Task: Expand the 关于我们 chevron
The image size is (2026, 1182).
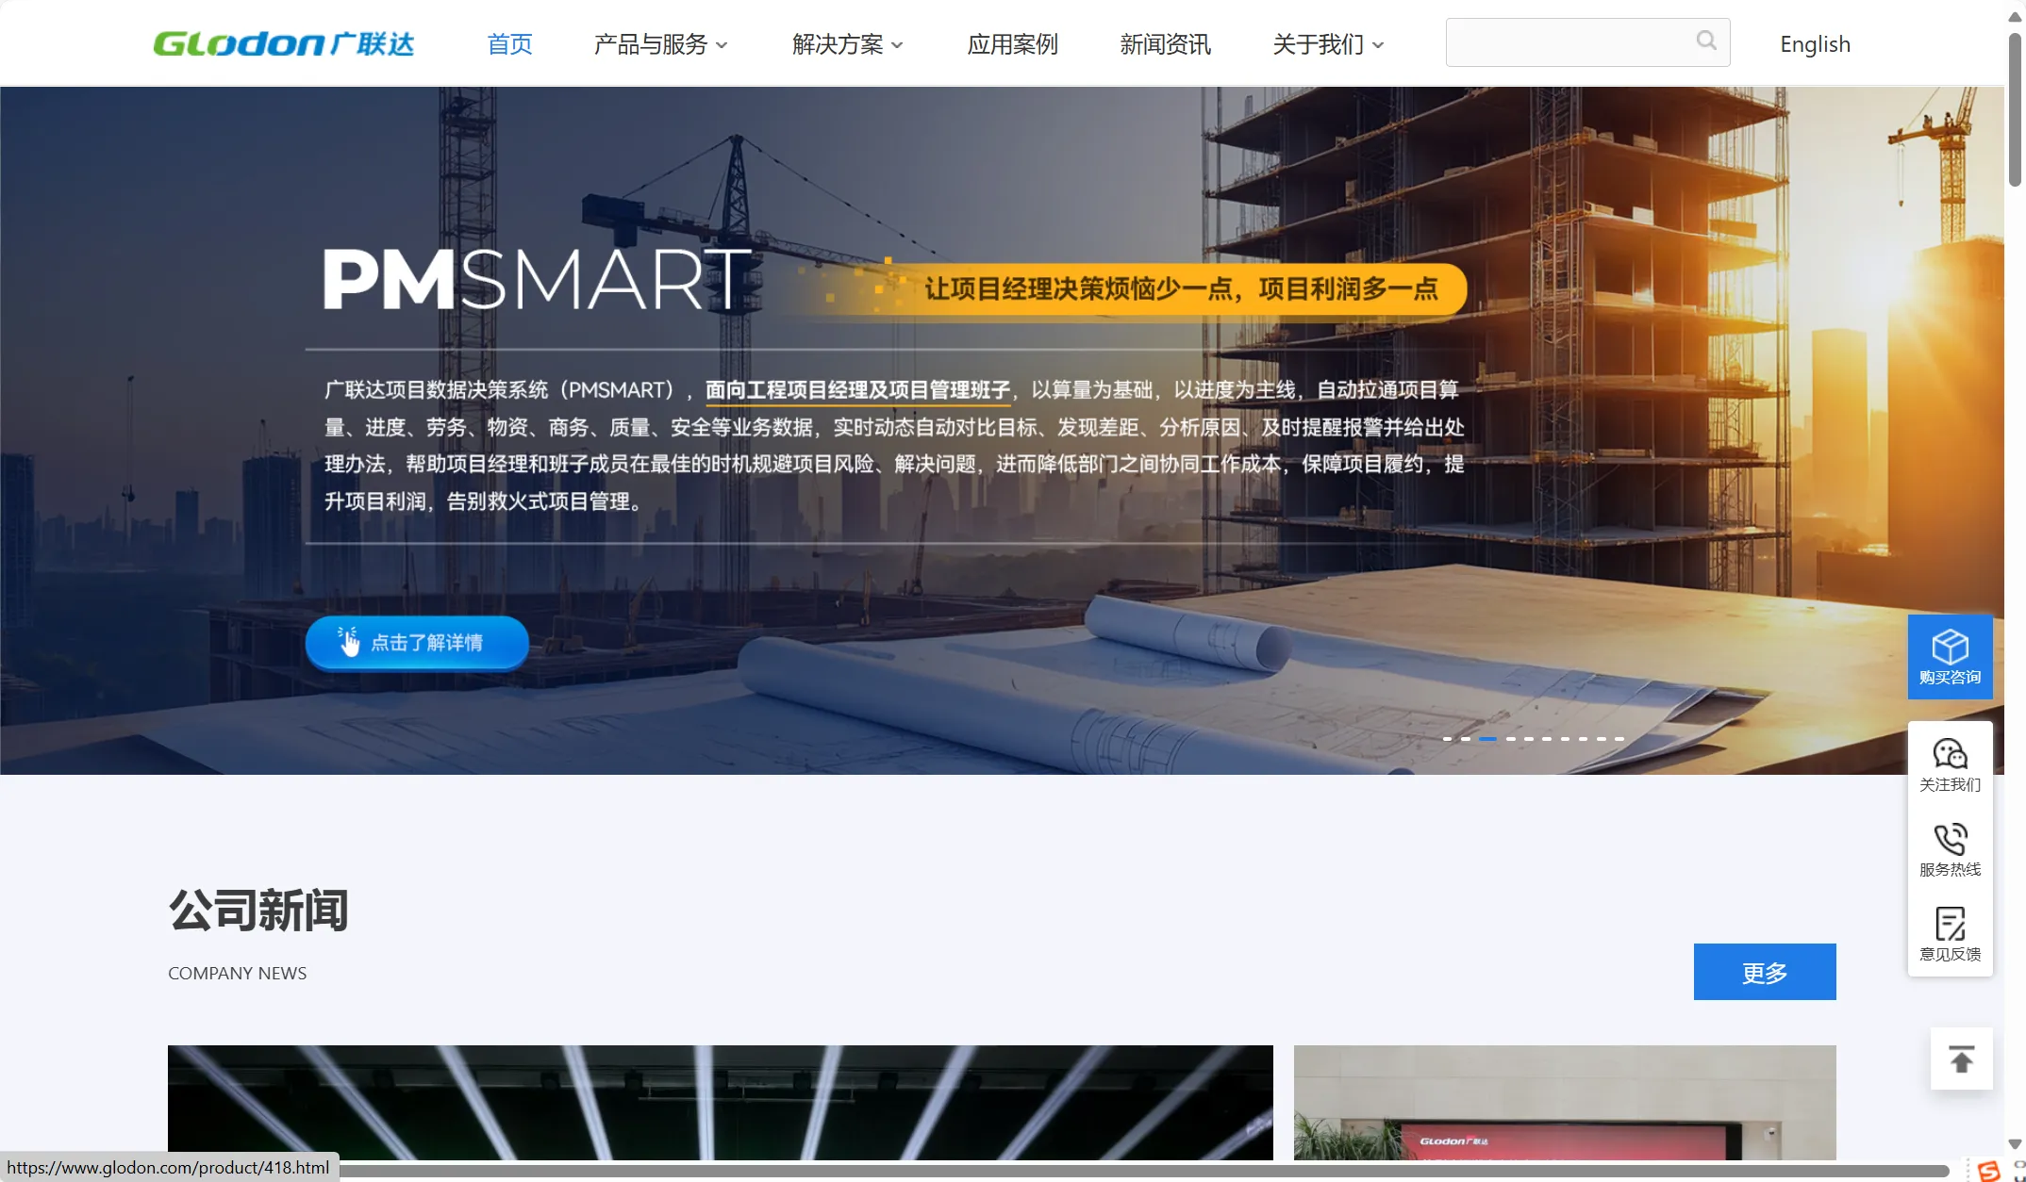Action: coord(1378,45)
